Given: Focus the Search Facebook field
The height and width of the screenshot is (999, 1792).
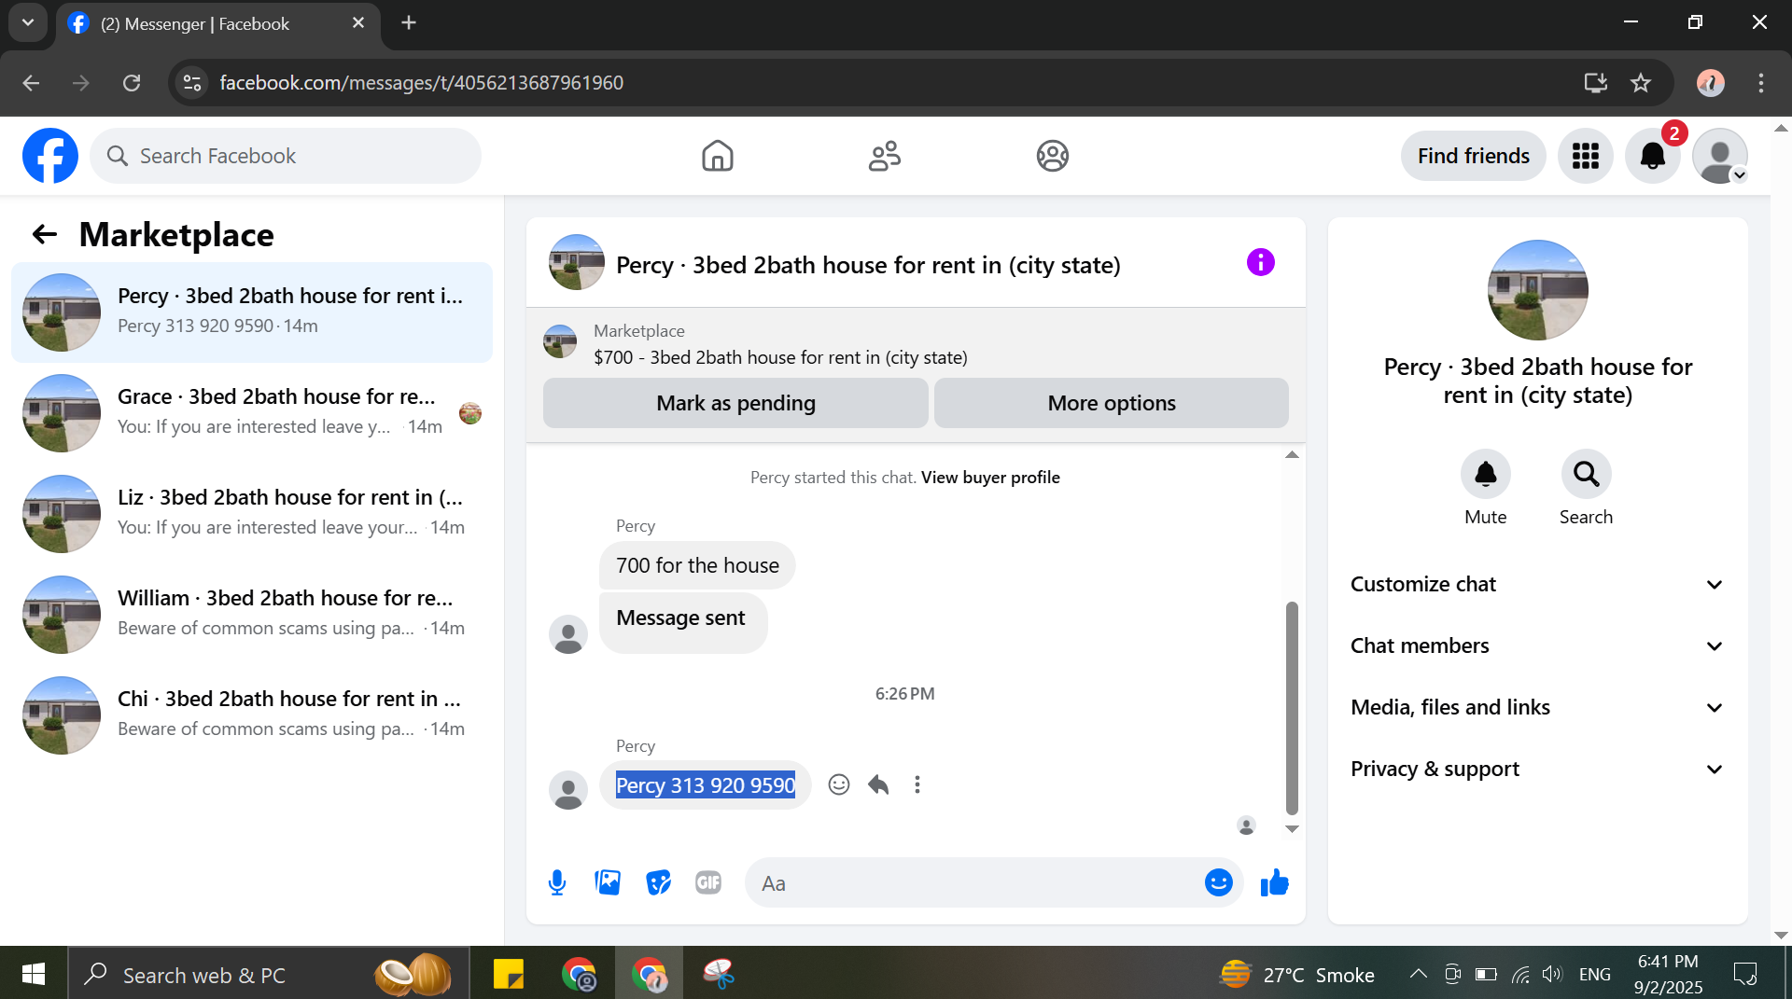Looking at the screenshot, I should point(286,156).
